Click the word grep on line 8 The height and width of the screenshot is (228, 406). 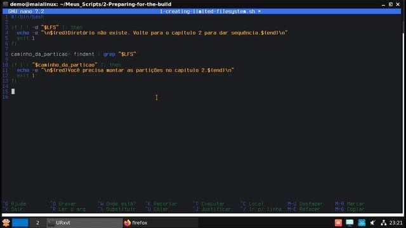[109, 54]
